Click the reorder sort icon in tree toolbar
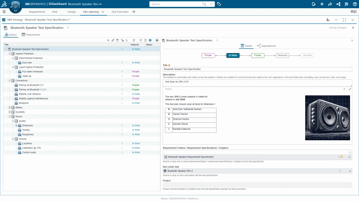The height and width of the screenshot is (202, 359). tap(127, 40)
